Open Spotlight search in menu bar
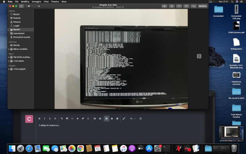This screenshot has height=154, width=246. 232,2
